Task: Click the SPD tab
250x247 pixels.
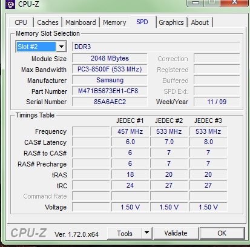Action: [x=142, y=22]
